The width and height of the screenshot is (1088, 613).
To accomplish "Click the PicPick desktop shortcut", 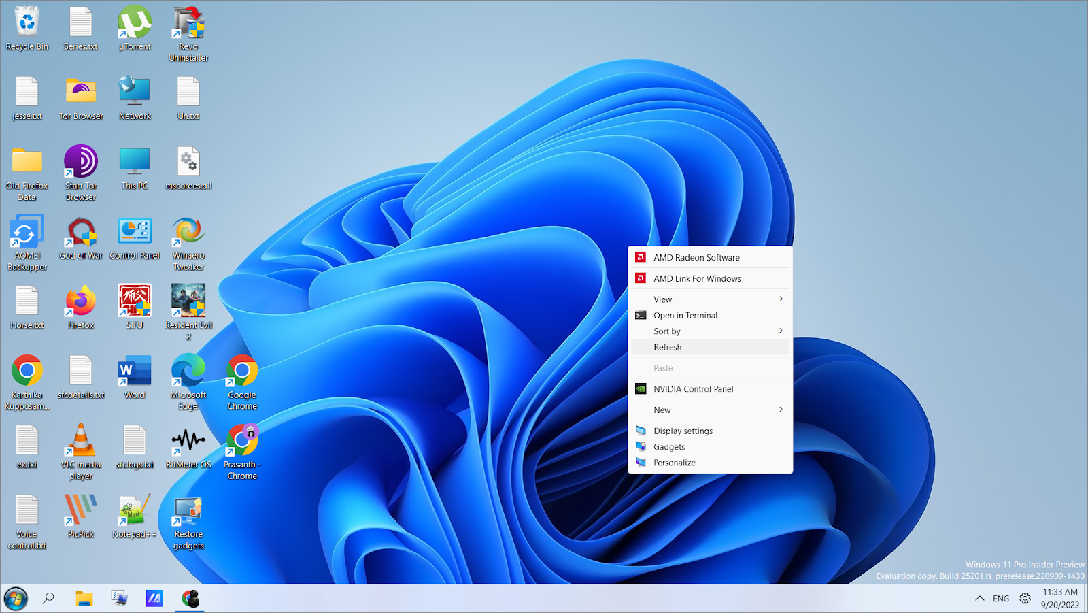I will click(x=81, y=510).
